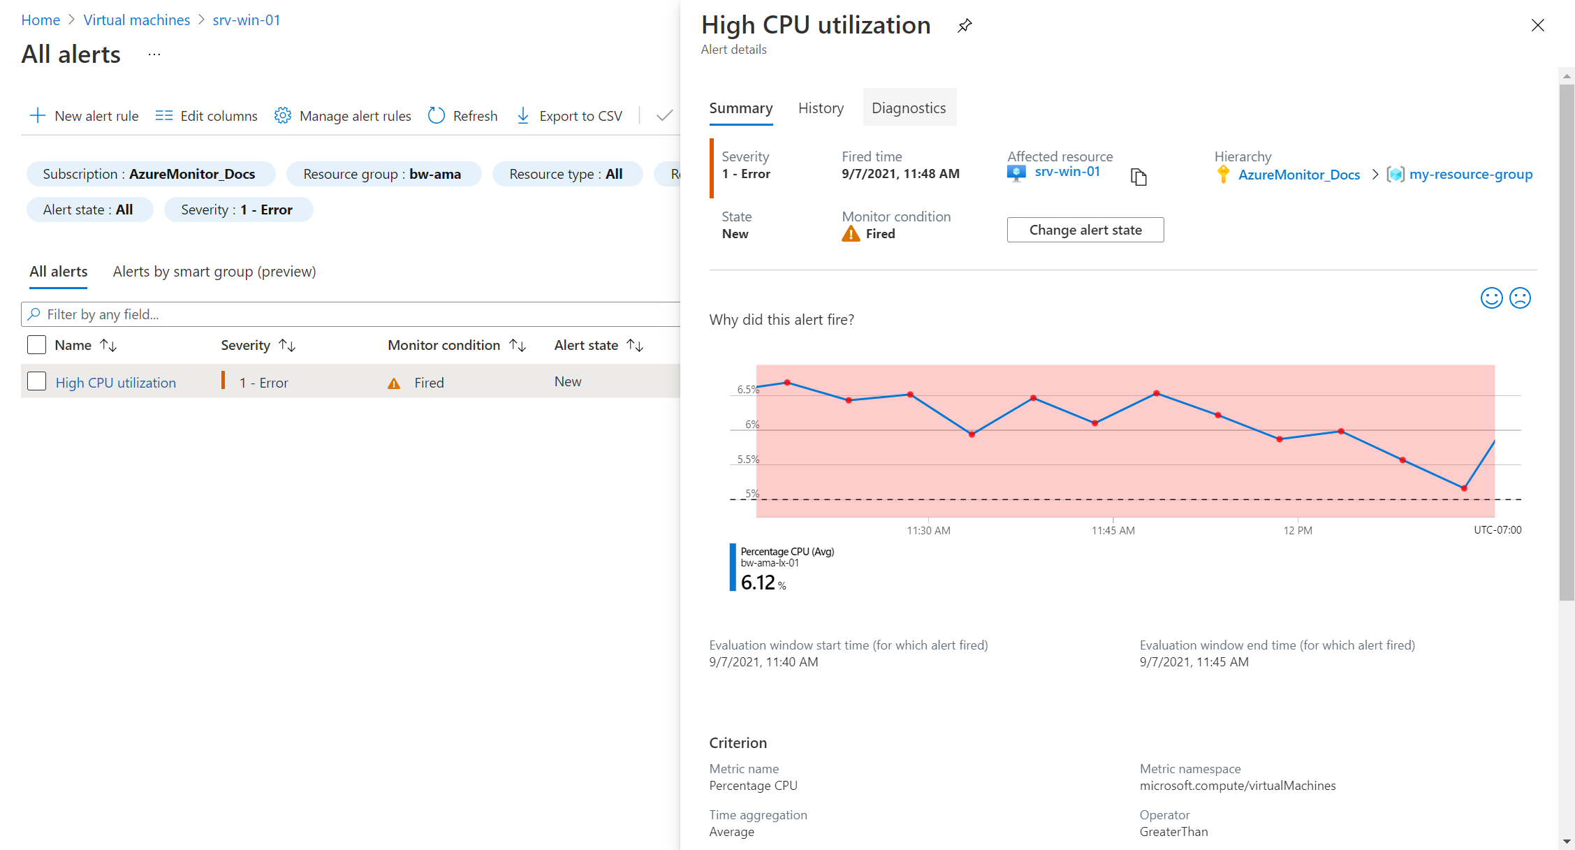The height and width of the screenshot is (850, 1575).
Task: Click the Change alert state button
Action: [x=1085, y=230]
